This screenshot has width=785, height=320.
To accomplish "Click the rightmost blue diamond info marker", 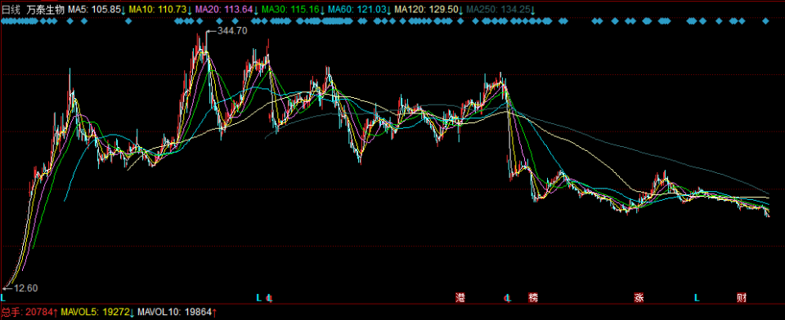I will click(x=765, y=21).
